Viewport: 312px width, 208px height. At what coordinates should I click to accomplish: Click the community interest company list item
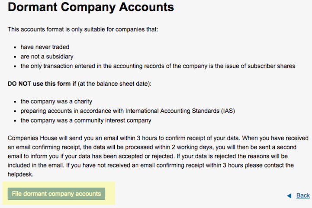click(86, 121)
